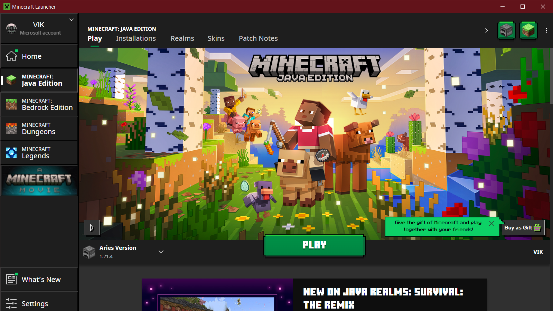The height and width of the screenshot is (311, 553).
Task: Click the VIK player name near Play
Action: pyautogui.click(x=538, y=252)
